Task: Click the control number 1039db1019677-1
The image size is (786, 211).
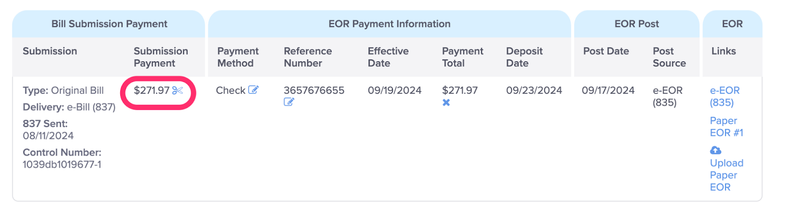Action: [62, 164]
